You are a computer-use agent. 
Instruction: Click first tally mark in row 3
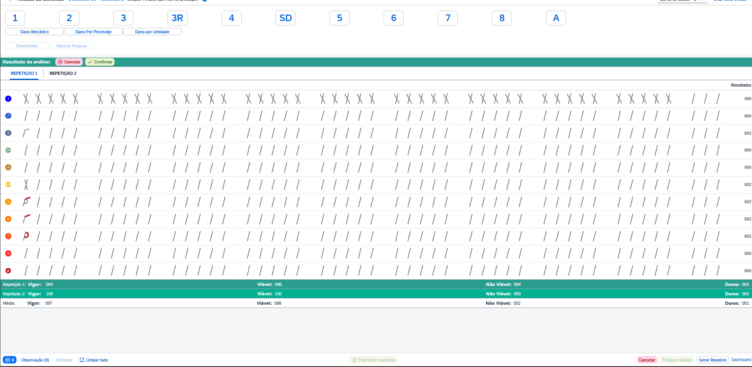coord(26,133)
